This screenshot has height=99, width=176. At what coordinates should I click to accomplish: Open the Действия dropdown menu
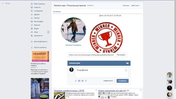[x=136, y=5]
